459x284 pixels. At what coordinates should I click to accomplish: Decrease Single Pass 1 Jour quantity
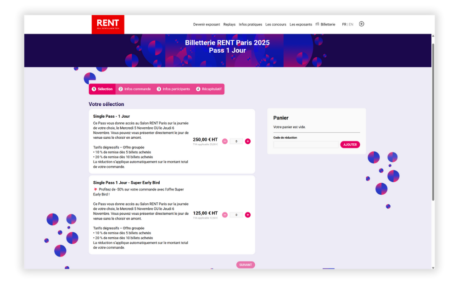click(x=225, y=142)
